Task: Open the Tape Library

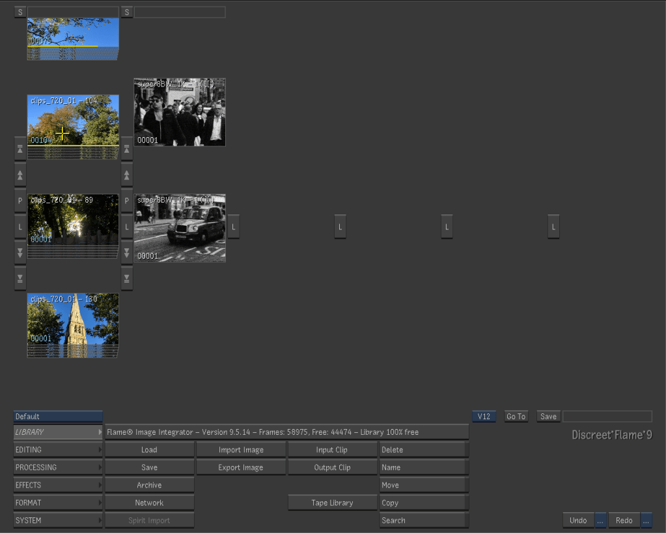Action: [x=332, y=503]
